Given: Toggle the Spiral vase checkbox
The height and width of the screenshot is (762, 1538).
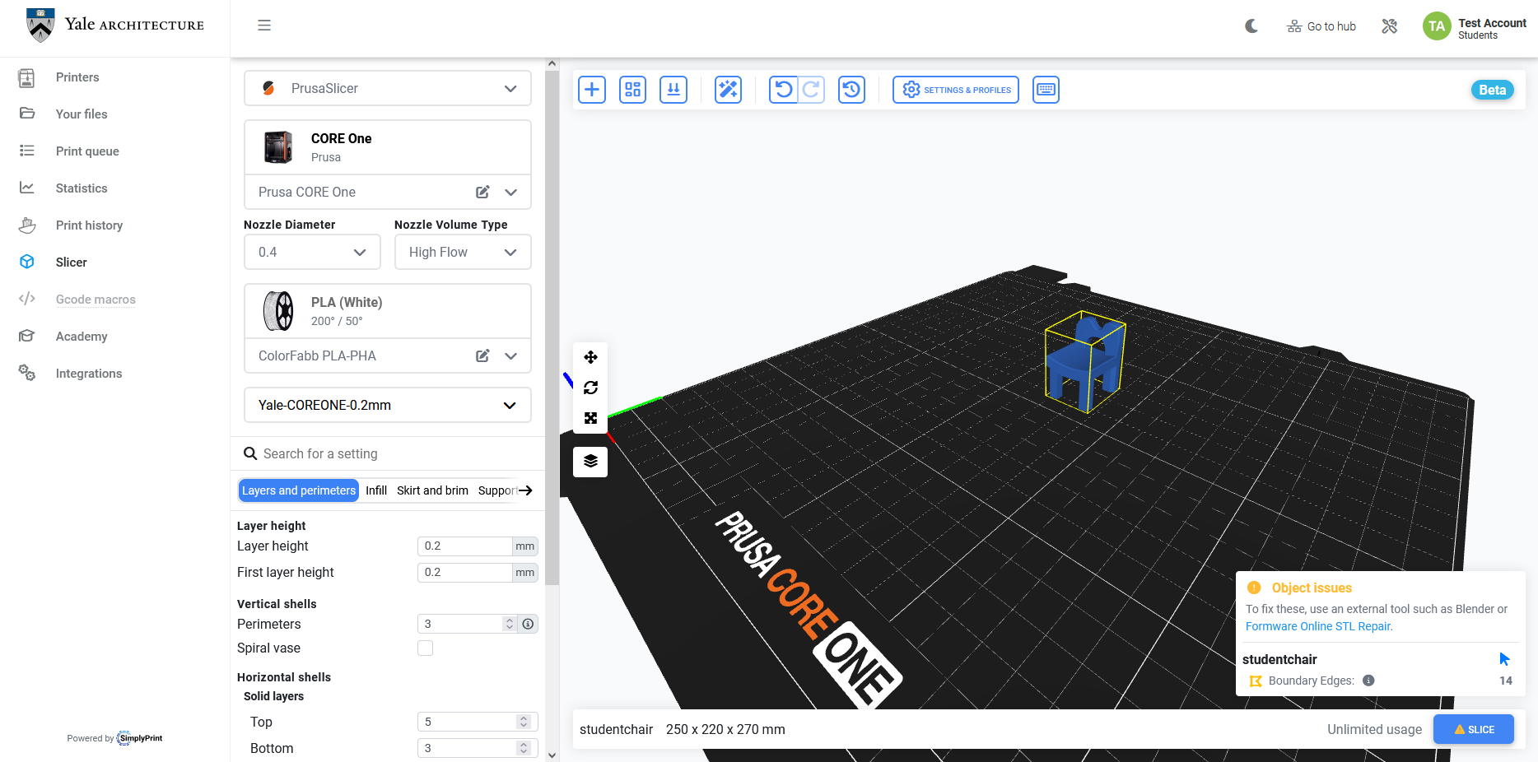Looking at the screenshot, I should point(425,648).
